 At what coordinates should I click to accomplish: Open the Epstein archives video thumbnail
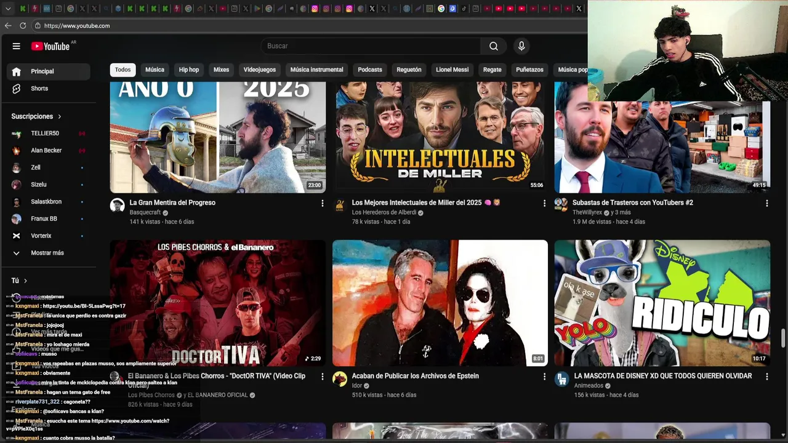tap(440, 303)
